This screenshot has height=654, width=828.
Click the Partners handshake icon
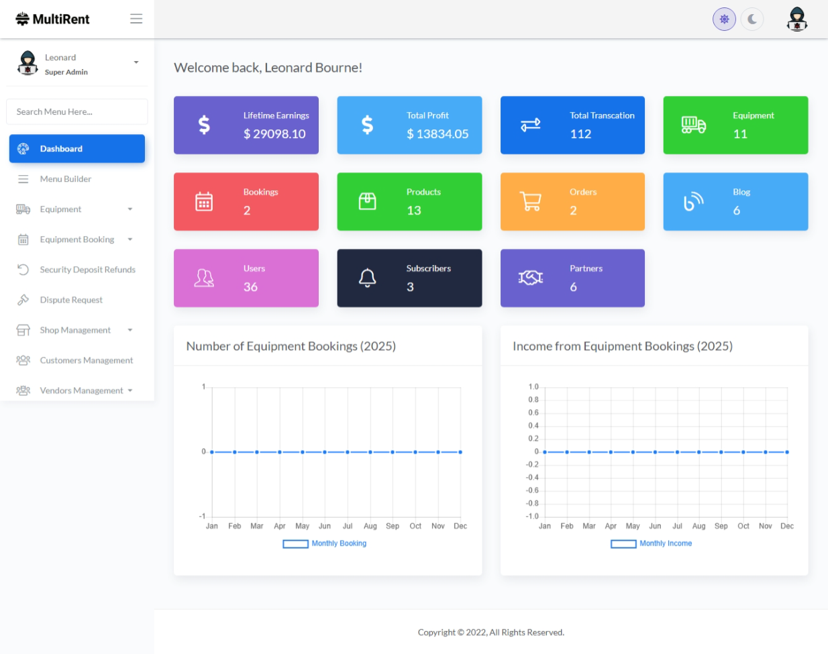(x=530, y=278)
